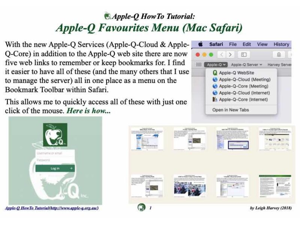
Task: Click the Username or email field
Action: 55,153
